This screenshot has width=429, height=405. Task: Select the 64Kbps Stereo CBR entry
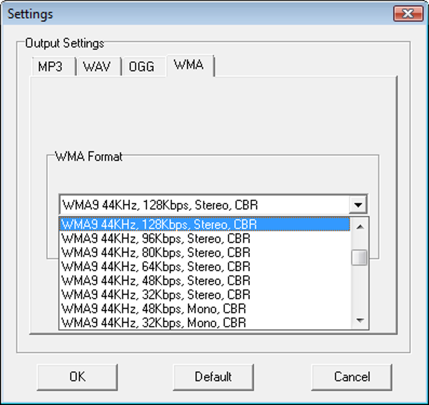(x=204, y=267)
